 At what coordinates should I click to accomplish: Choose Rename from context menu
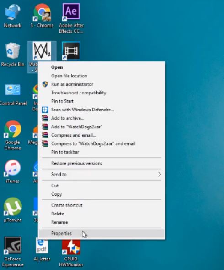tap(101, 222)
